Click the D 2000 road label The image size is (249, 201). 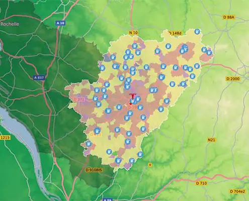pyautogui.click(x=233, y=78)
